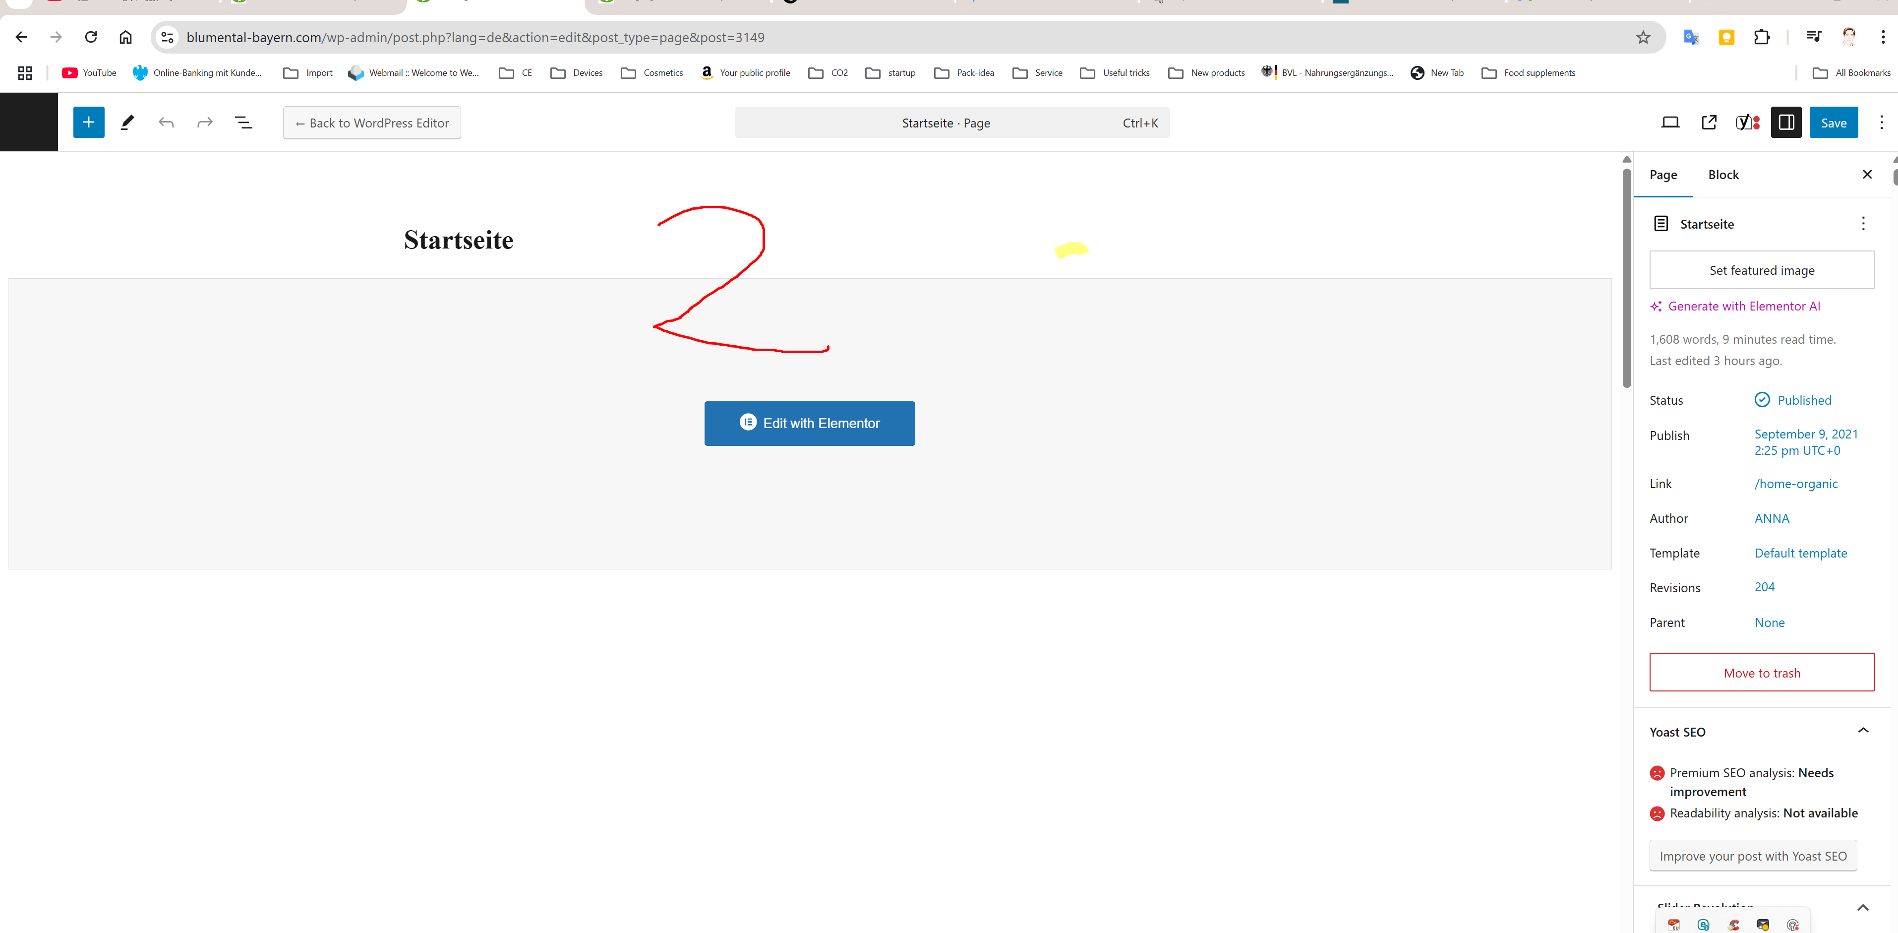This screenshot has width=1898, height=933.
Task: Open the Document Overview list icon
Action: point(243,123)
